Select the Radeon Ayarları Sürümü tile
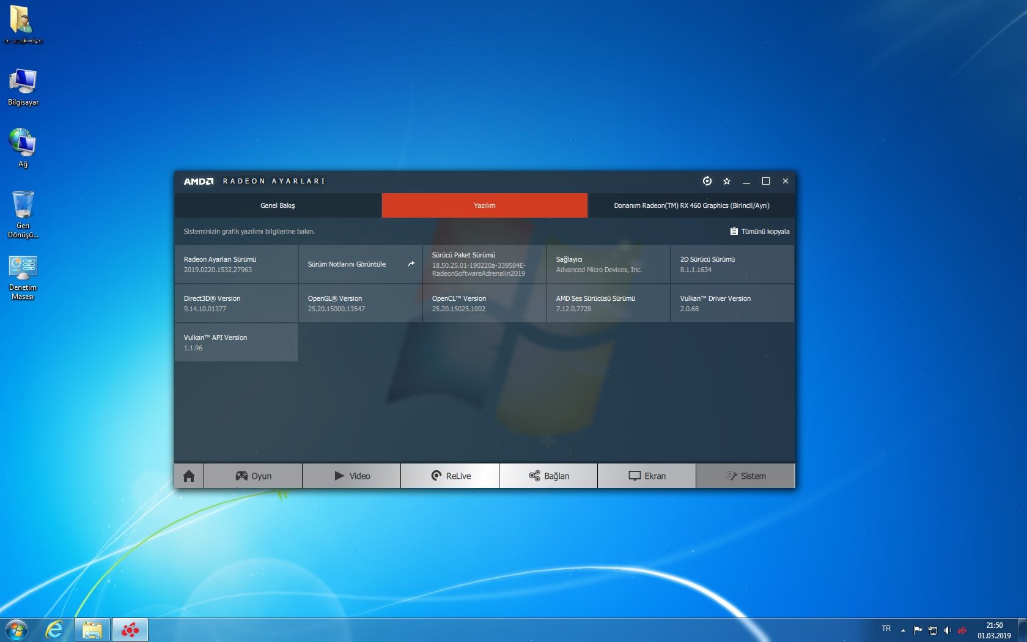 click(x=236, y=264)
